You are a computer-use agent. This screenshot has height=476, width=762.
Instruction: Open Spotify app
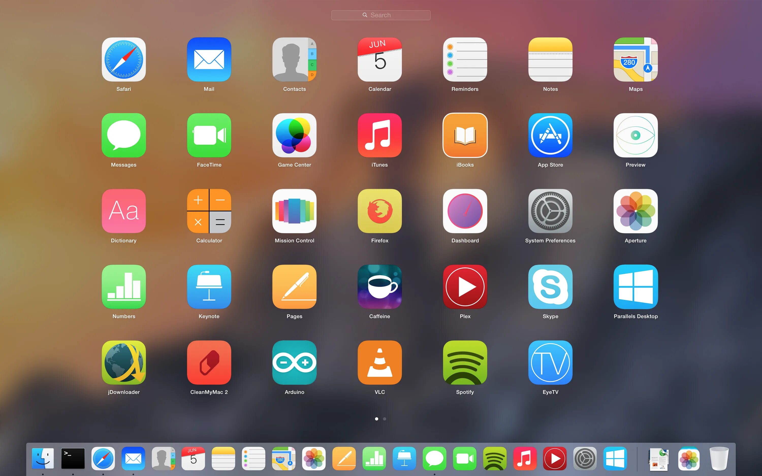465,364
